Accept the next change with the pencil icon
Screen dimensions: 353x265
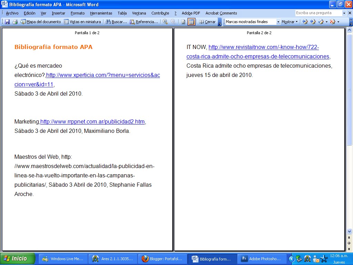pyautogui.click(x=322, y=21)
